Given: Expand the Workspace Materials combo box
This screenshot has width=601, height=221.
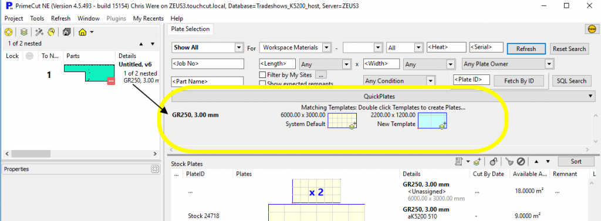Looking at the screenshot, I should point(295,48).
